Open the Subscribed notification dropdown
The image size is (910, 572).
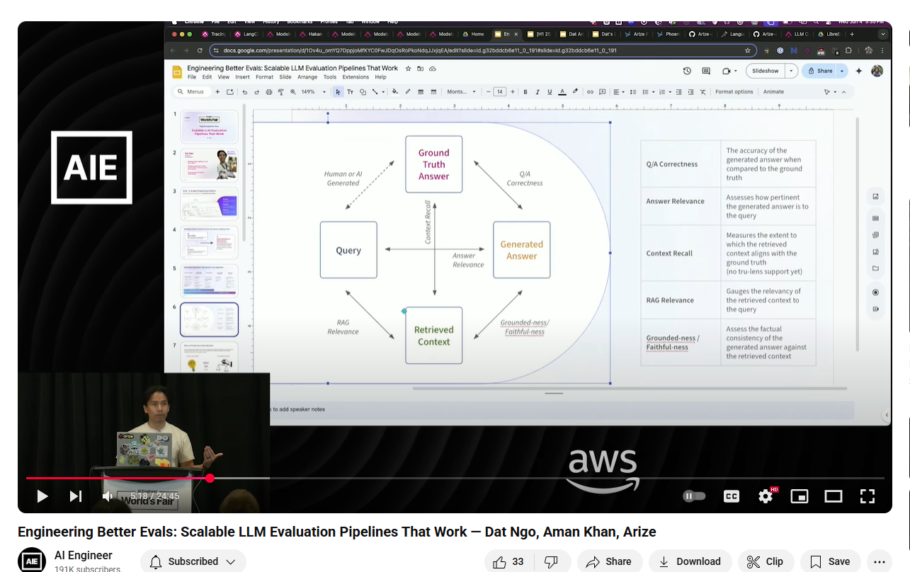tap(193, 561)
